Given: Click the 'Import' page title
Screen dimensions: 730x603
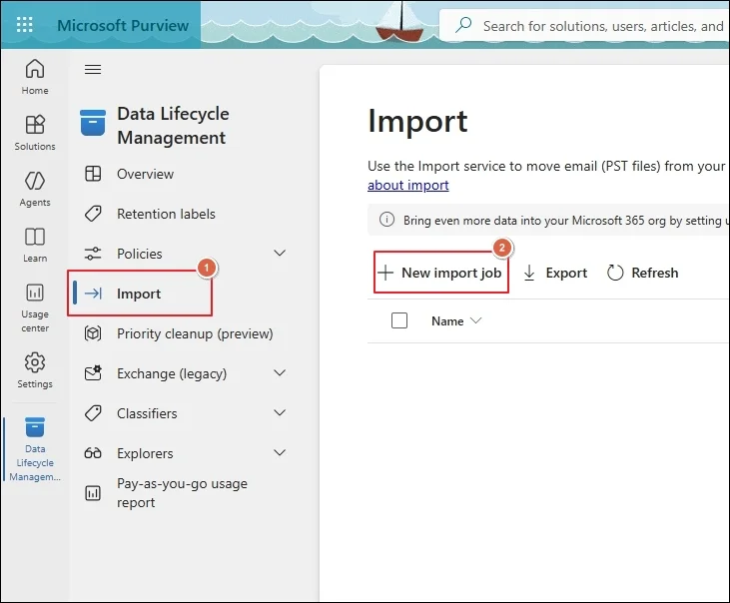Looking at the screenshot, I should coord(417,121).
